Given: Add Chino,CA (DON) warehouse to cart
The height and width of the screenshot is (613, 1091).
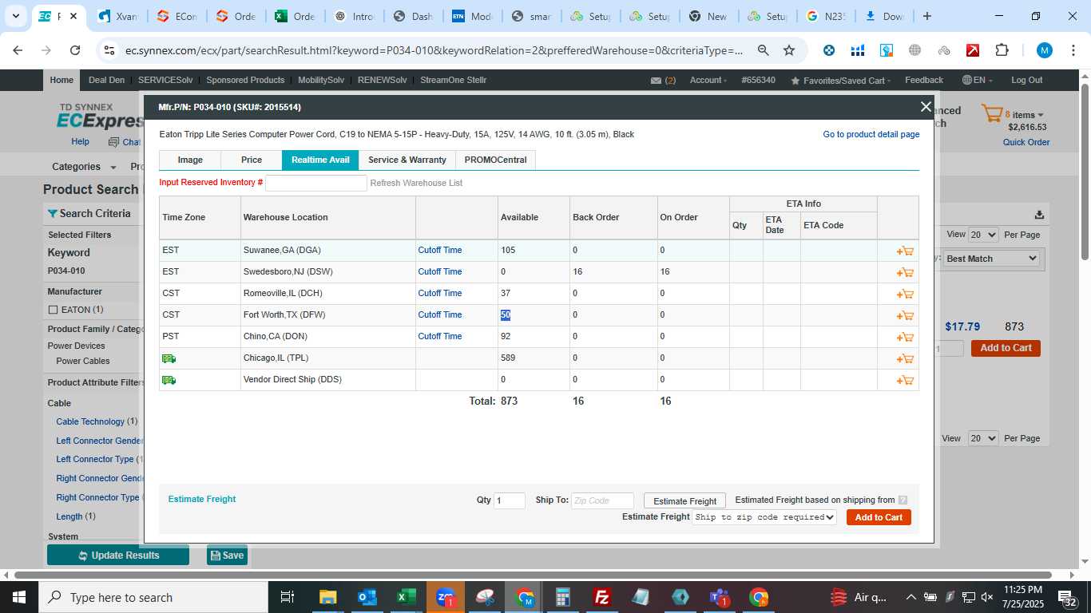Looking at the screenshot, I should (905, 337).
